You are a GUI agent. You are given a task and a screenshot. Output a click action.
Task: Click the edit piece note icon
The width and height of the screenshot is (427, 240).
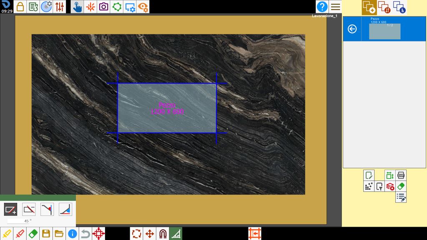[369, 175]
